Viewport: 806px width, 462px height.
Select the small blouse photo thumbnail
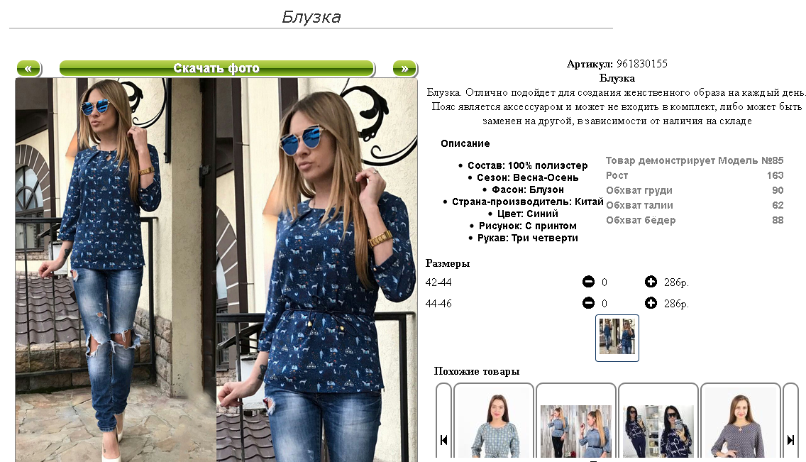[x=617, y=338]
